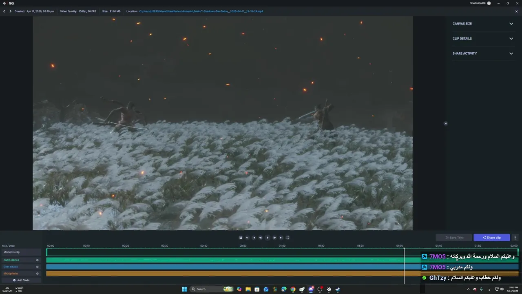The image size is (522, 294).
Task: Click the microphone icon in system tray
Action: point(482,289)
